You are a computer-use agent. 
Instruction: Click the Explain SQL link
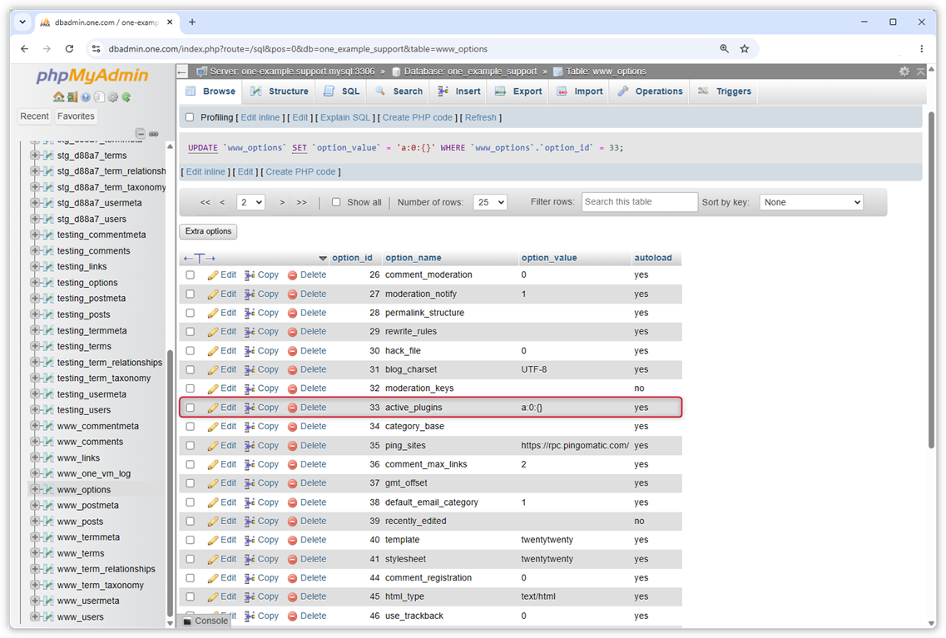point(345,117)
